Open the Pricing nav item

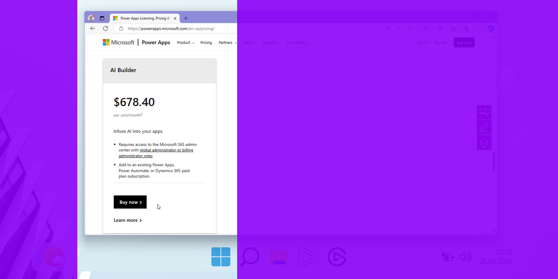click(206, 43)
